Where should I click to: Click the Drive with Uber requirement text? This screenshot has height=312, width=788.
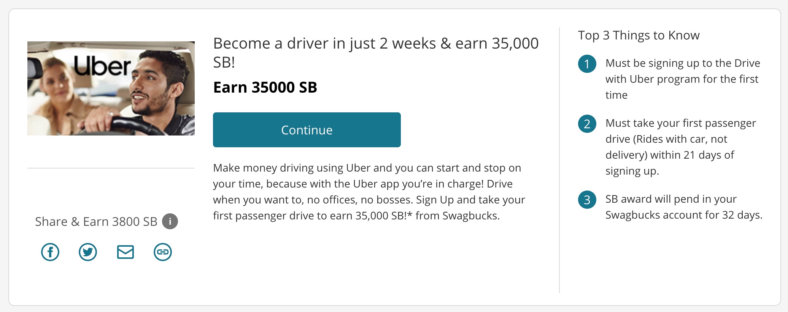[683, 79]
